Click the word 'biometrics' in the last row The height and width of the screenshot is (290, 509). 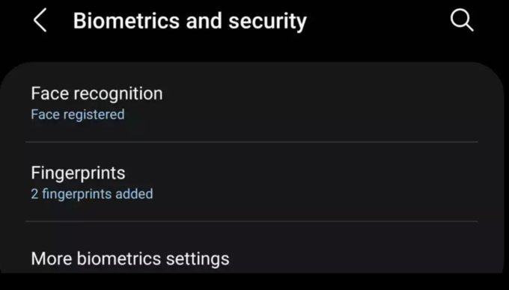[x=119, y=259]
